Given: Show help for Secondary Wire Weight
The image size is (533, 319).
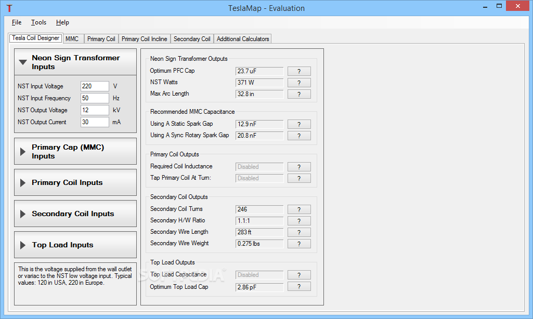Looking at the screenshot, I should click(299, 244).
